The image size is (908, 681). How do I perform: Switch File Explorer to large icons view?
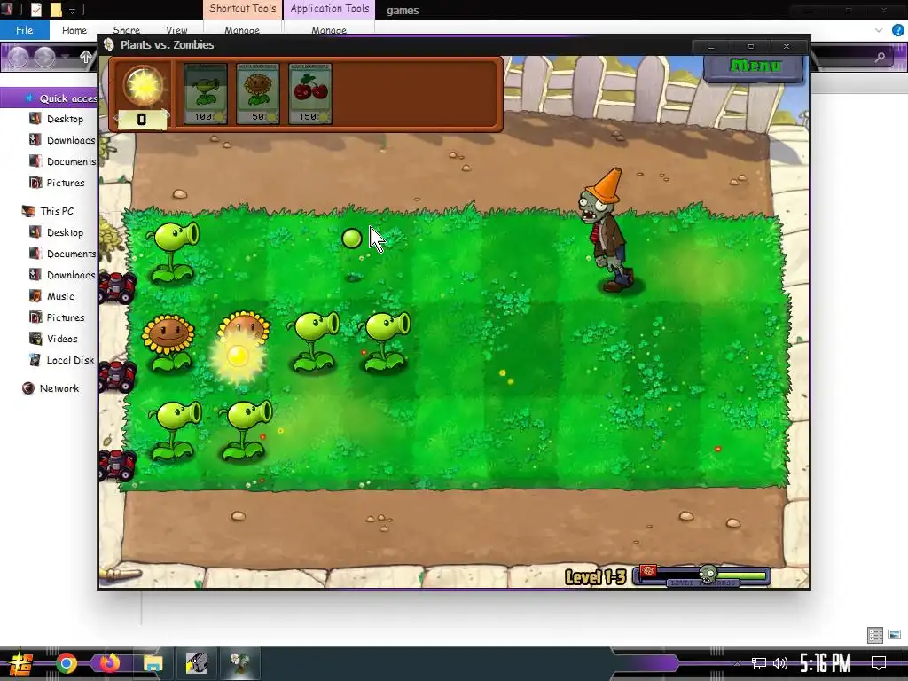(x=896, y=635)
